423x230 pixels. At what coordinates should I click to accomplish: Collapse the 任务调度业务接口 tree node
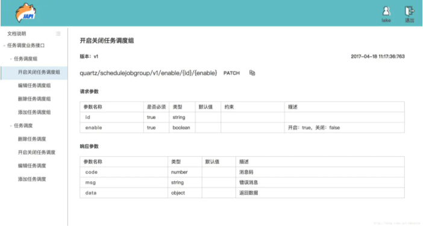tap(4, 46)
